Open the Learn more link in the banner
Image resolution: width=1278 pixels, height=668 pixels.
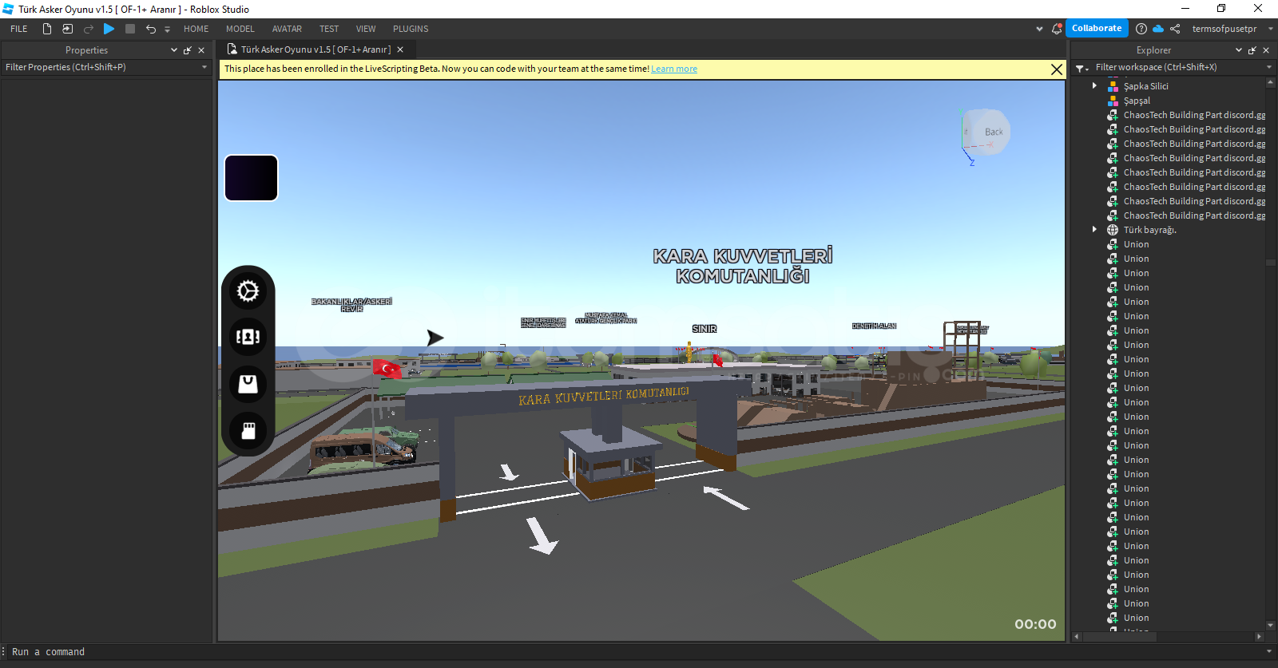(x=674, y=69)
